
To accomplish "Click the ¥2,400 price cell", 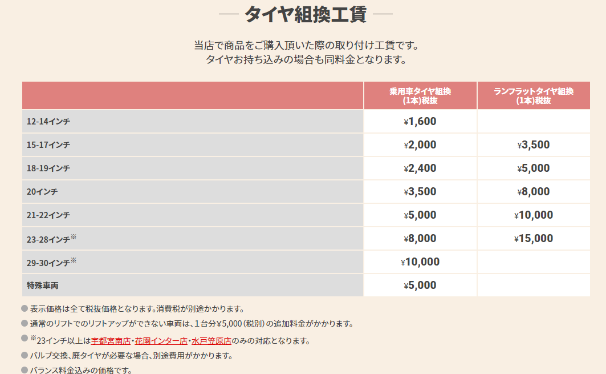I will pyautogui.click(x=420, y=168).
